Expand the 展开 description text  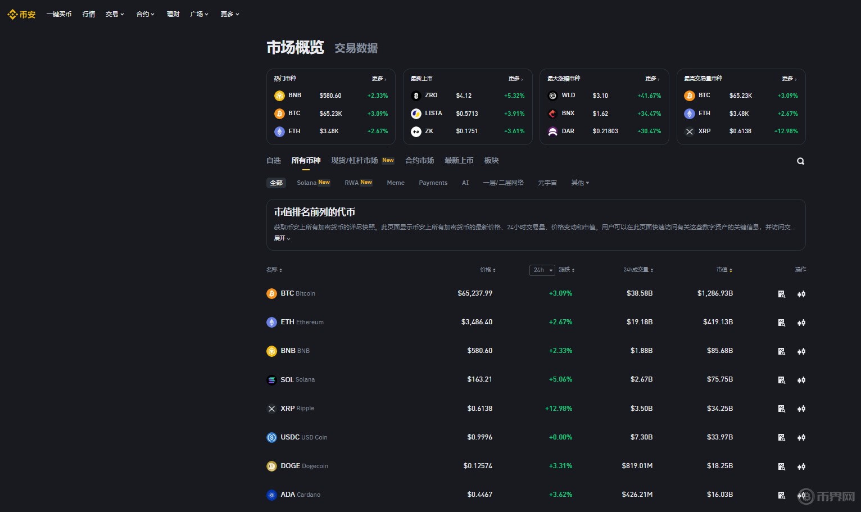coord(282,238)
